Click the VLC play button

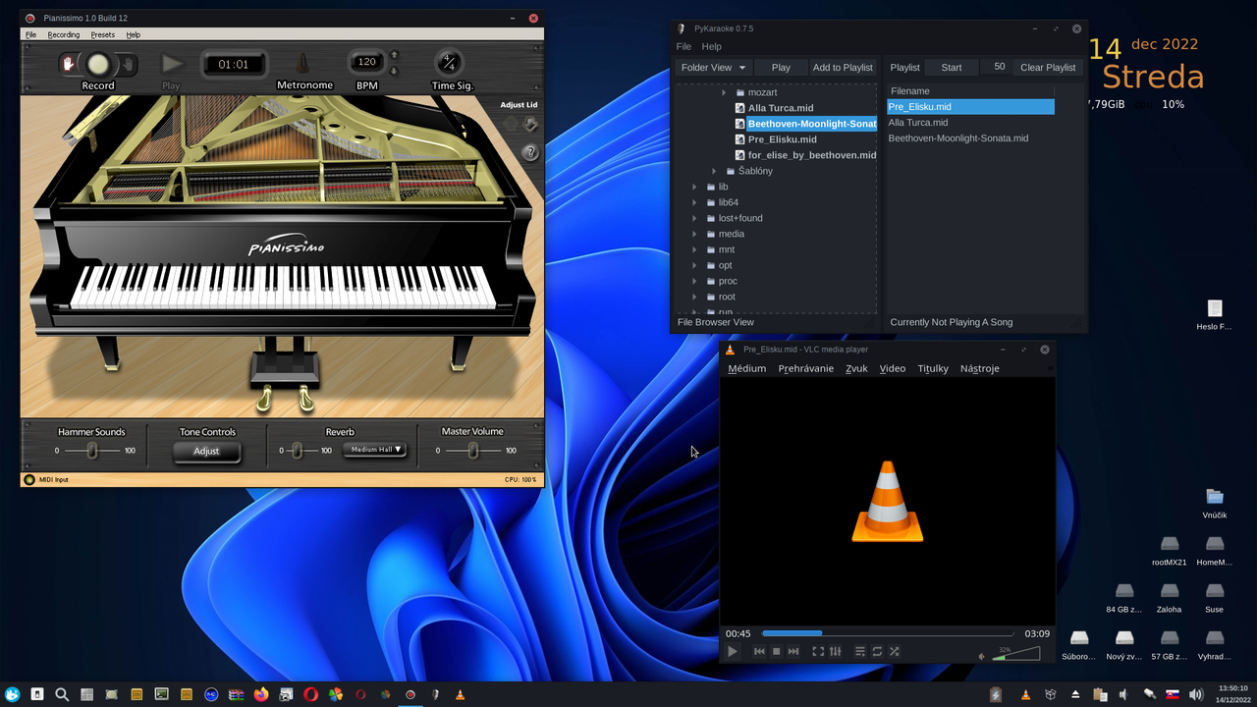(x=733, y=651)
